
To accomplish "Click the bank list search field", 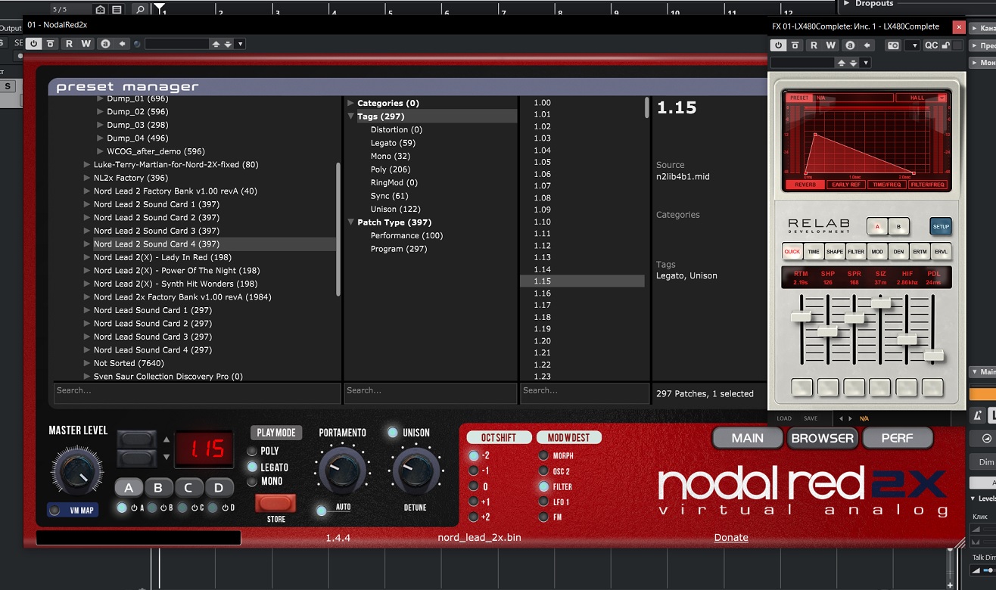I will coord(197,391).
